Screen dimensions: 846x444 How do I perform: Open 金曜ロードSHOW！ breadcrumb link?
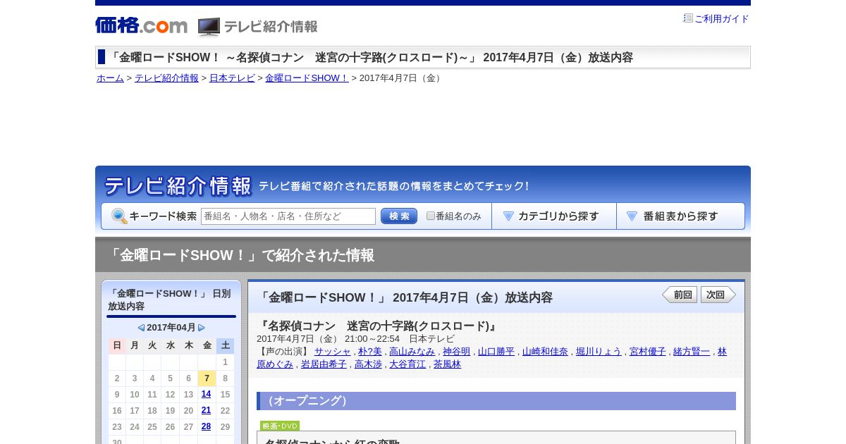tap(307, 78)
